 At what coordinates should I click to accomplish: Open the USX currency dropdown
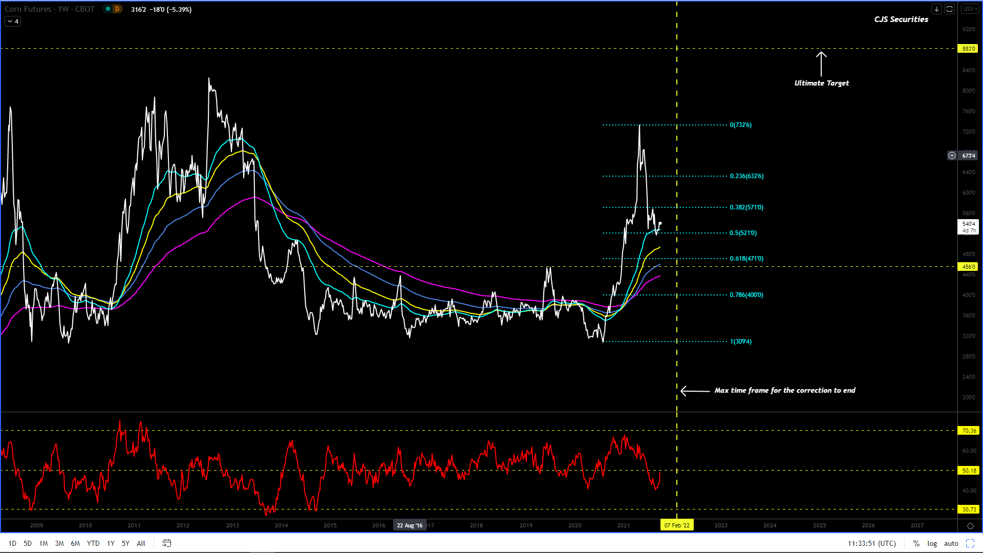click(970, 9)
